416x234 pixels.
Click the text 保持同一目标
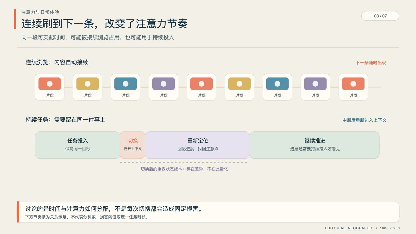77,149
